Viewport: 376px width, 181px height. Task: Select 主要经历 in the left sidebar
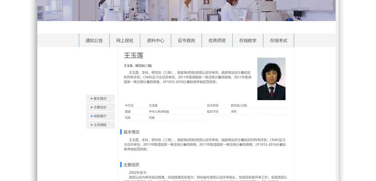[x=100, y=107]
